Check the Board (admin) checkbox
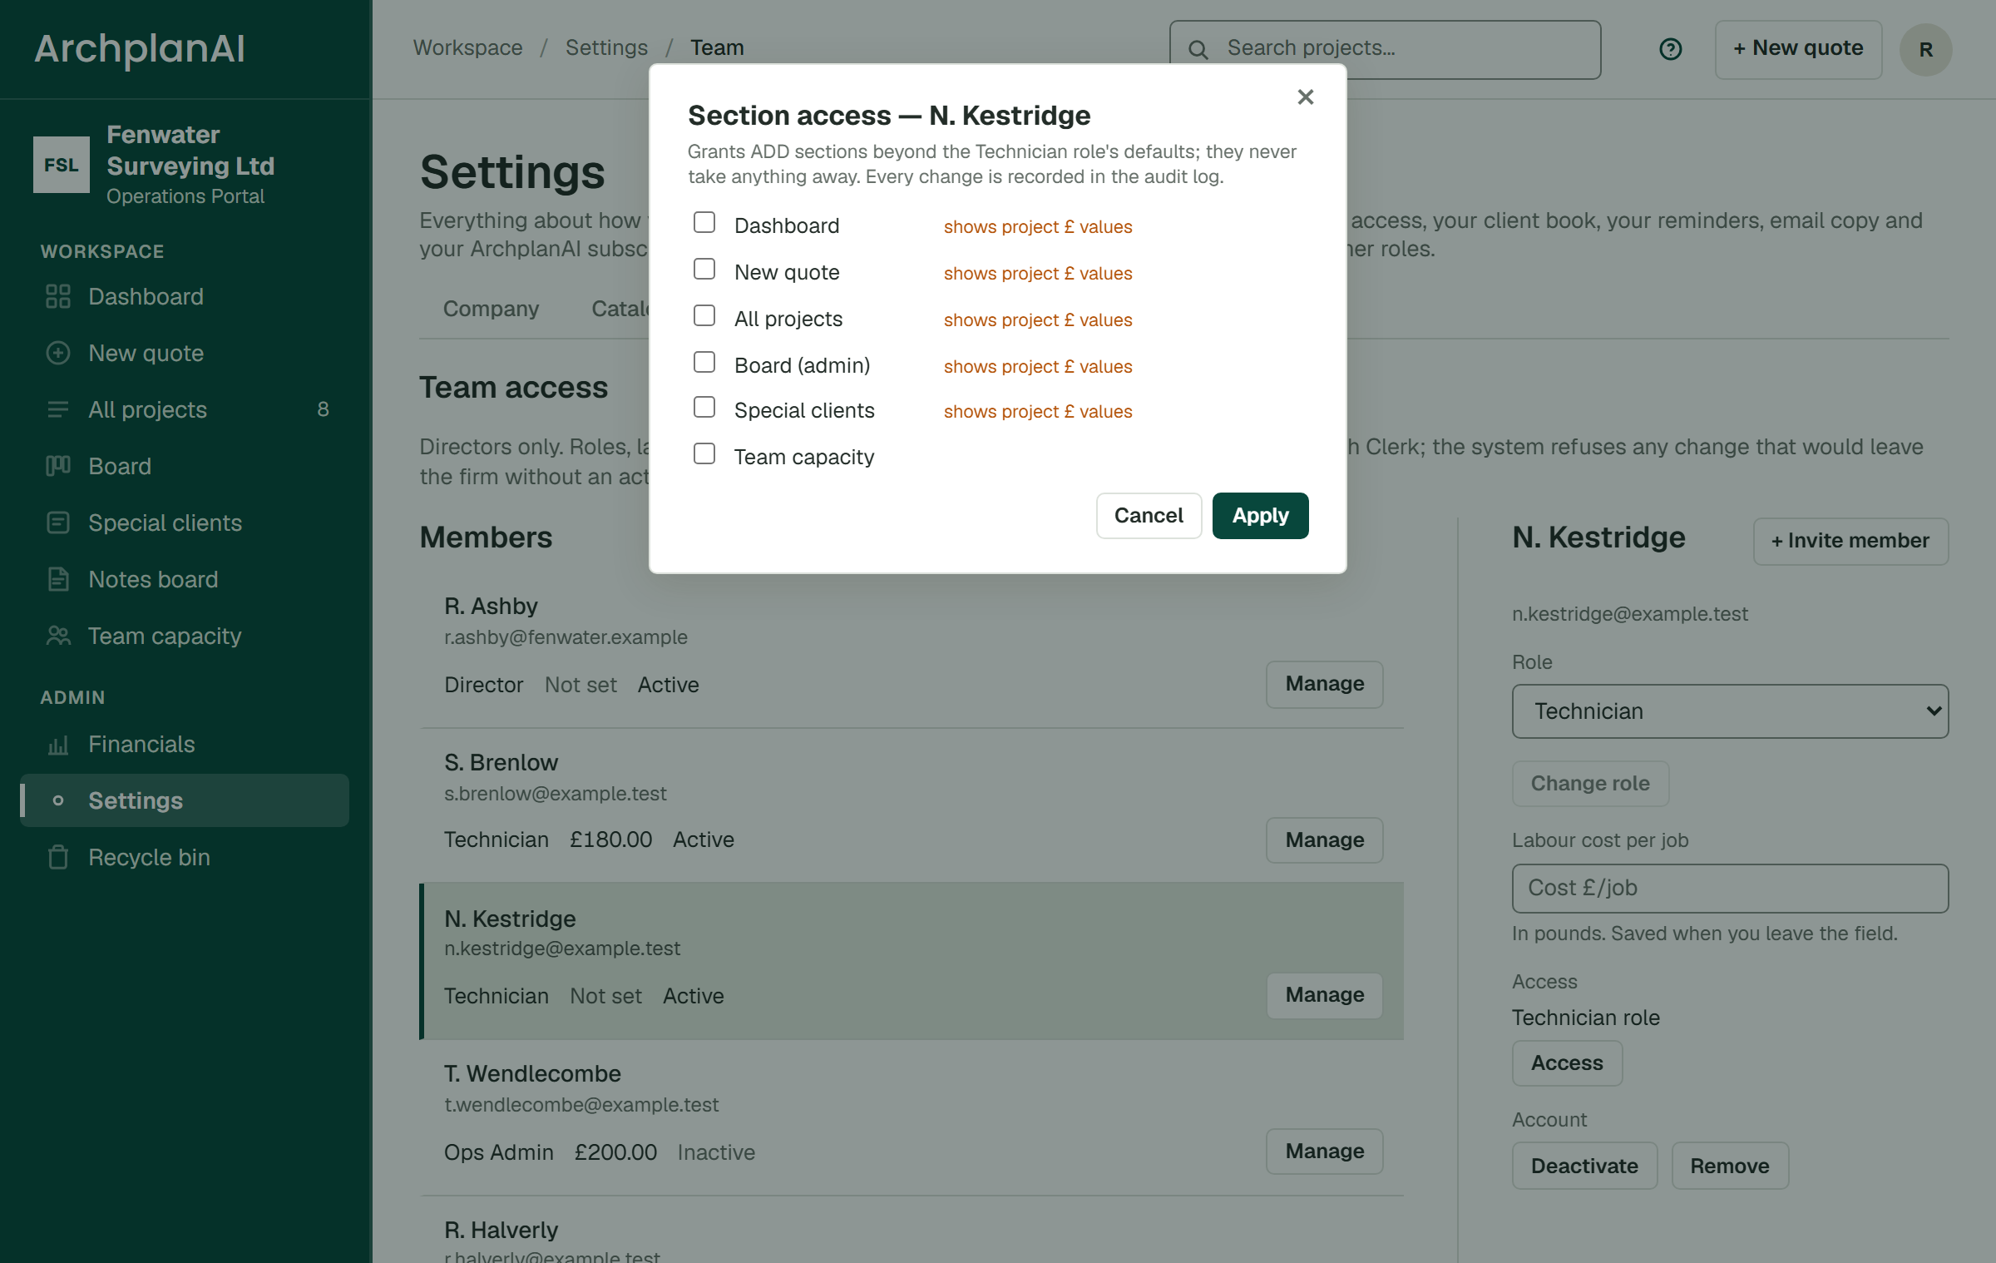1996x1263 pixels. 704,363
